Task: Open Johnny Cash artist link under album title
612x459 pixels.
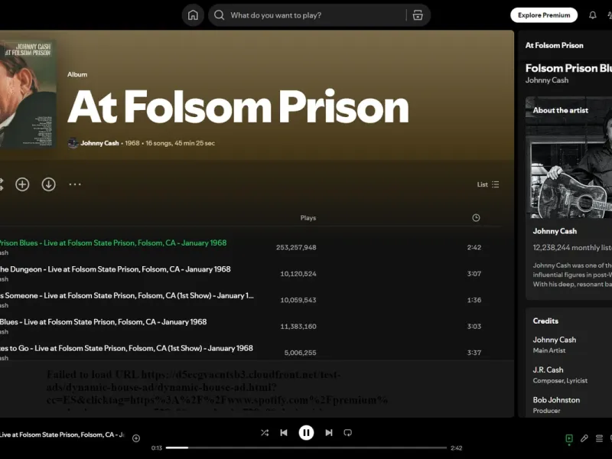Action: 99,143
